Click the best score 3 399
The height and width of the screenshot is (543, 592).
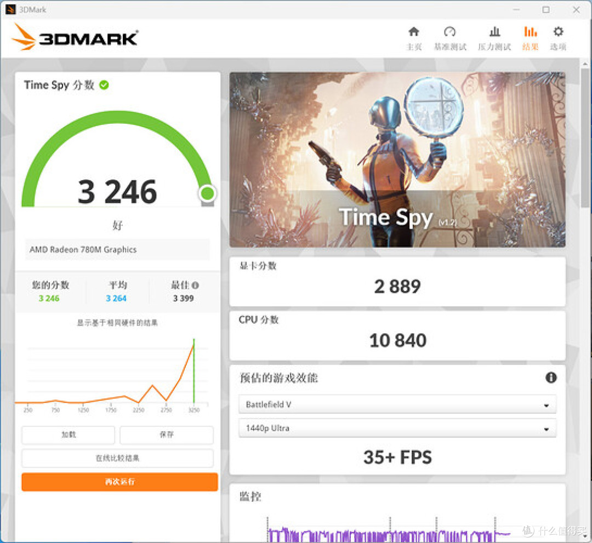pos(184,298)
